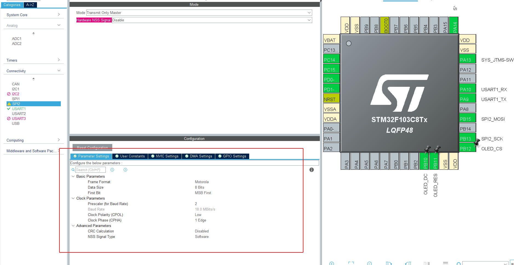Select ADC2 in the Analog list
This screenshot has height=265, width=514.
click(17, 44)
